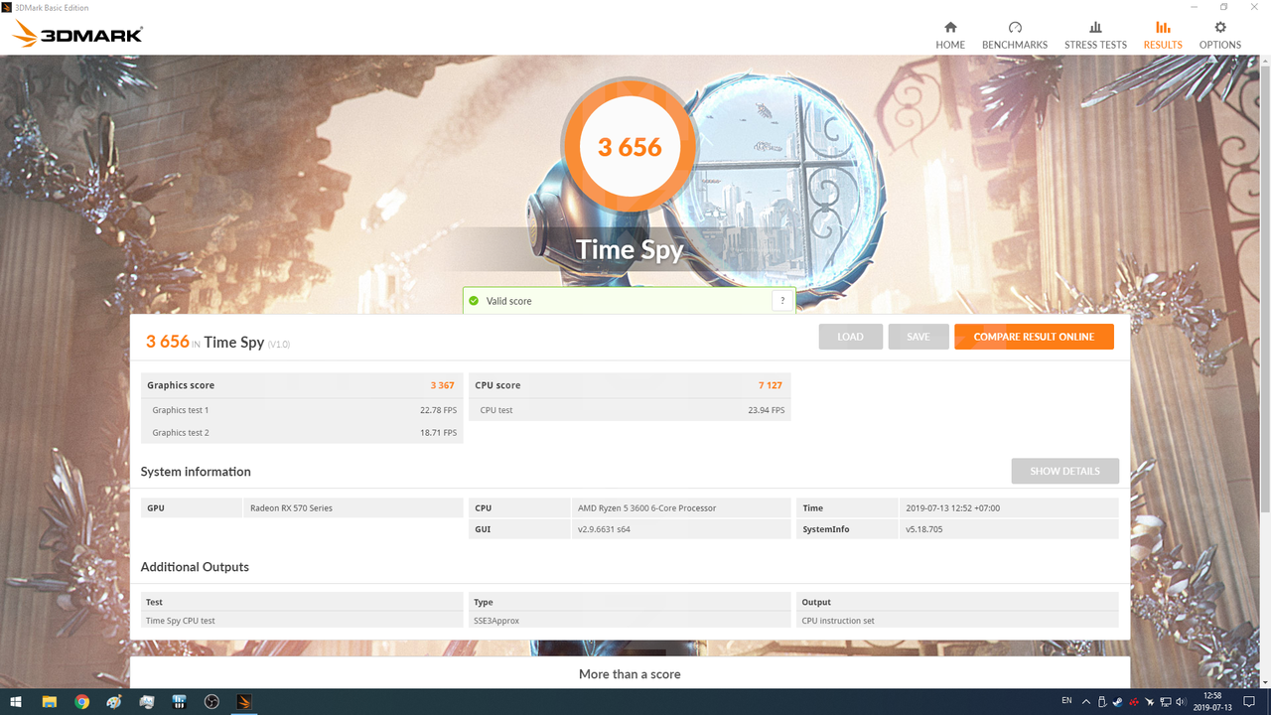Screen dimensions: 1271x715
Task: Switch to the RESULTS tab
Action: tap(1163, 31)
